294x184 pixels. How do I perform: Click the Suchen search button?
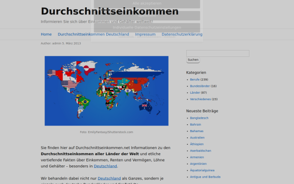(x=193, y=60)
